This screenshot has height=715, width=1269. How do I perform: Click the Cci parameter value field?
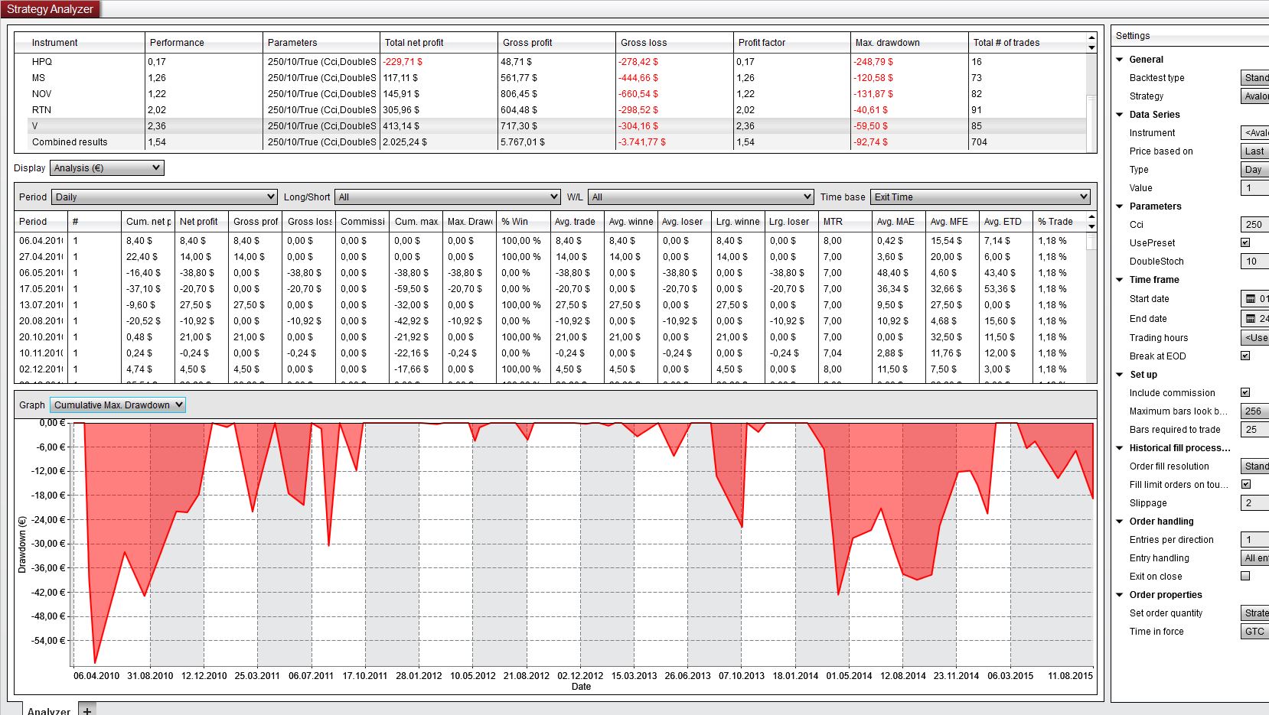(1254, 225)
